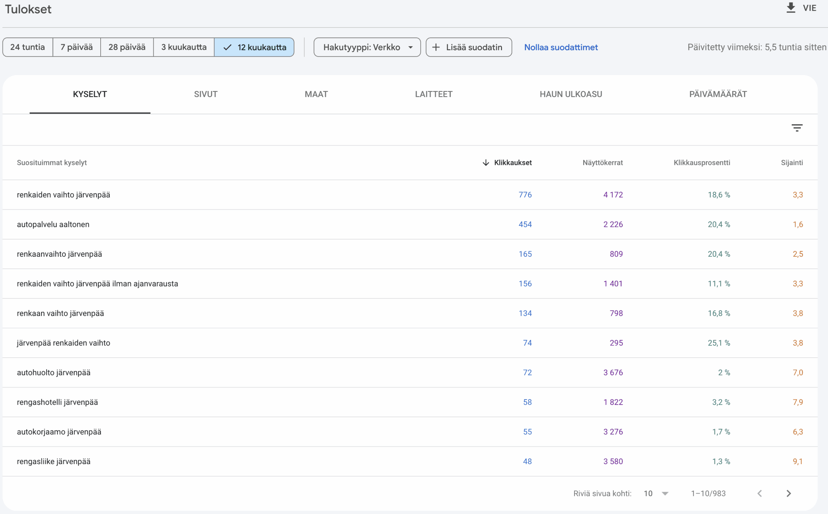
Task: Click the plus icon in Lisää suodatin
Action: (x=436, y=47)
